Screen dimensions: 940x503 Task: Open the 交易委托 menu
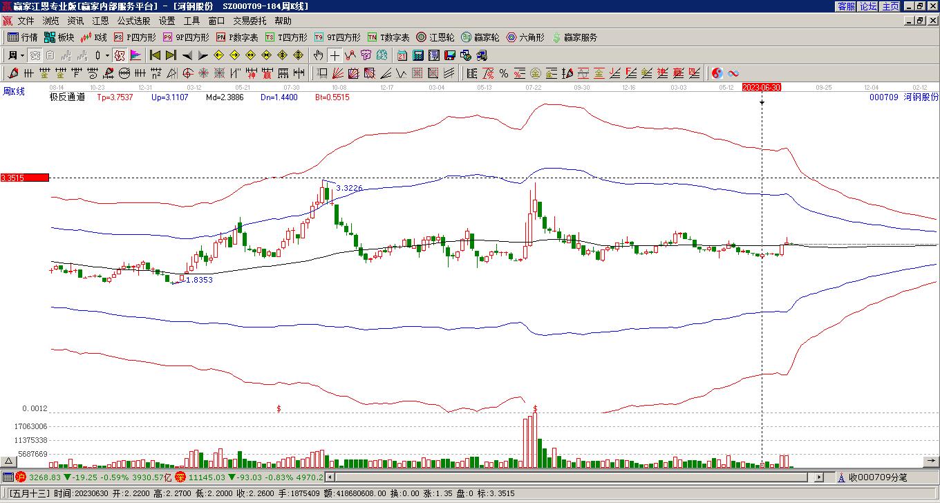click(250, 21)
